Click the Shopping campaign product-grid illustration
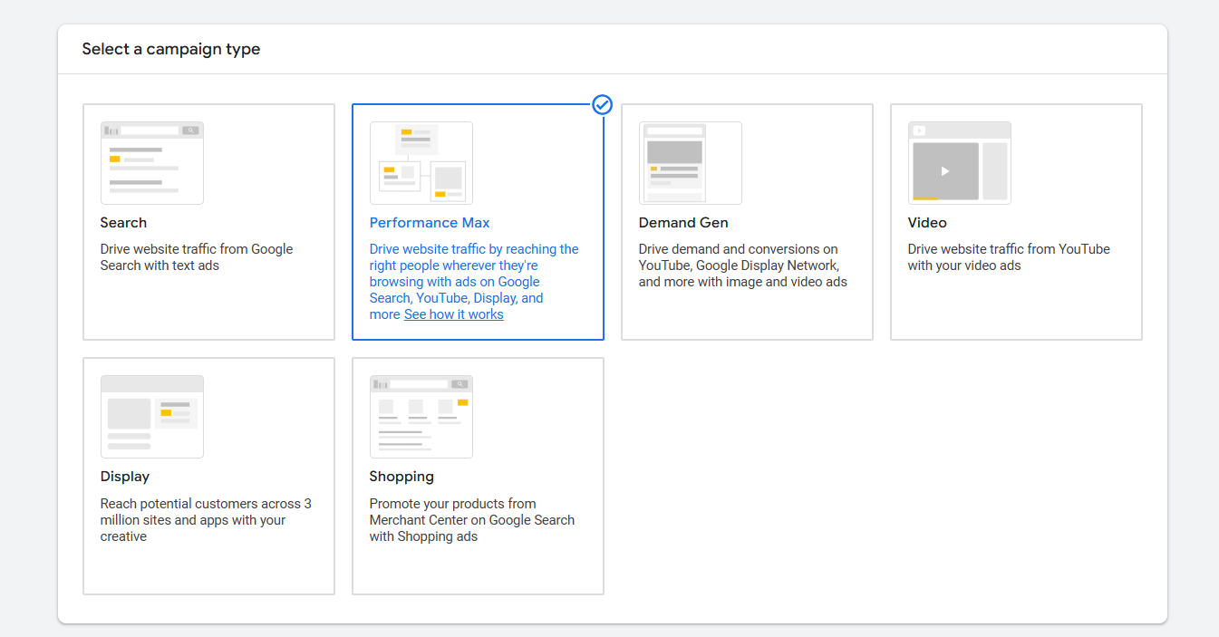1219x637 pixels. tap(421, 417)
